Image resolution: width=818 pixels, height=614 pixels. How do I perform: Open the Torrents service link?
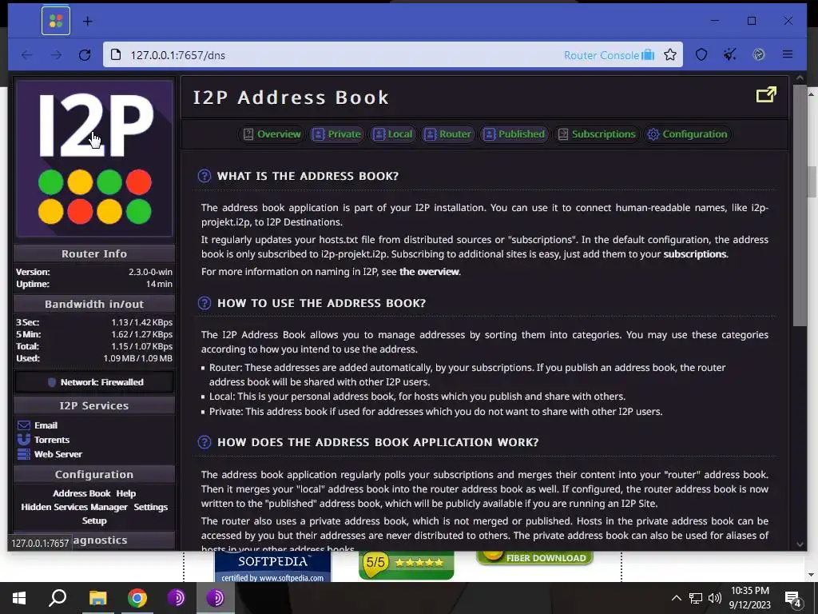pyautogui.click(x=52, y=440)
